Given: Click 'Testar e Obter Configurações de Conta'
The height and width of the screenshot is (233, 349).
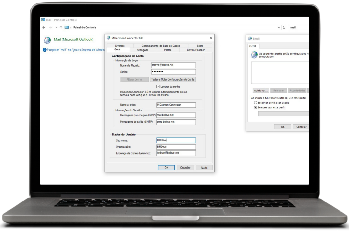Looking at the screenshot, I should click(173, 79).
